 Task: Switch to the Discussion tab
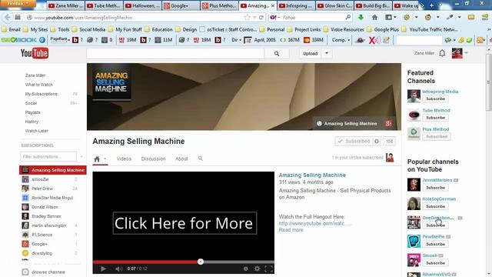(153, 159)
